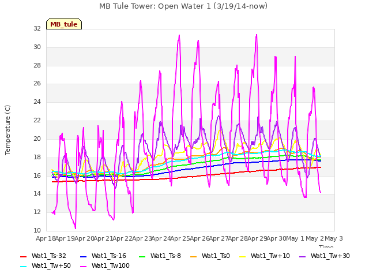
Task: Click the magenta Wat1_Tw100 legend color marker
Action: pos(83,267)
